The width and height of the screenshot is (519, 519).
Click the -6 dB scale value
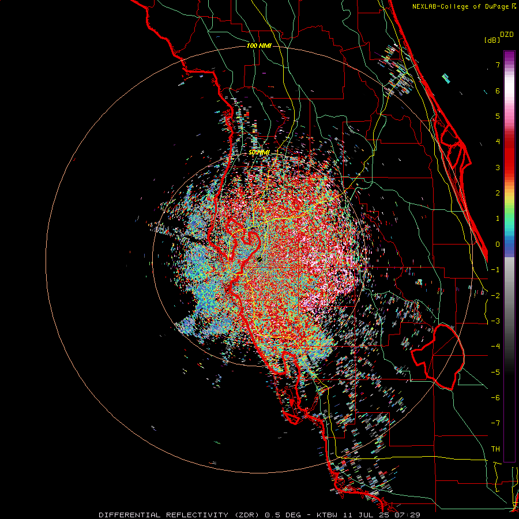click(x=495, y=398)
